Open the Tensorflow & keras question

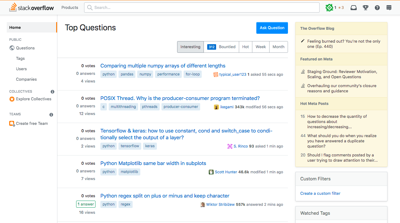186,134
